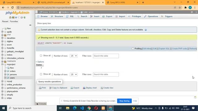The image size is (198, 111).
Task: Click Display chart link
Action: pyautogui.click(x=90, y=88)
